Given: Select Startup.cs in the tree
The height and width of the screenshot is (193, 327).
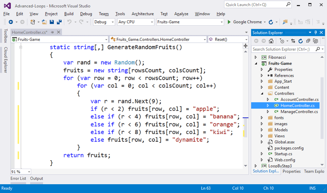Looking at the screenshot, I should (283, 154).
